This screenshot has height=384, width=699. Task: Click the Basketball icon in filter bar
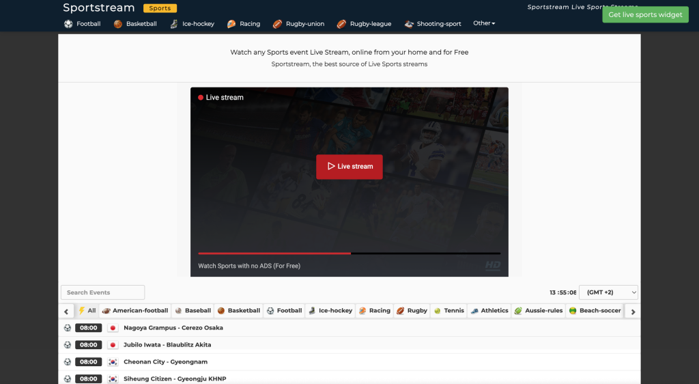pyautogui.click(x=221, y=311)
